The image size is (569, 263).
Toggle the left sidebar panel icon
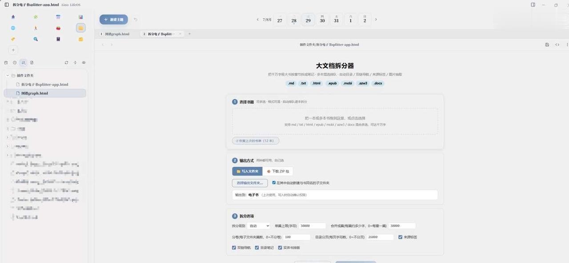[7, 4]
